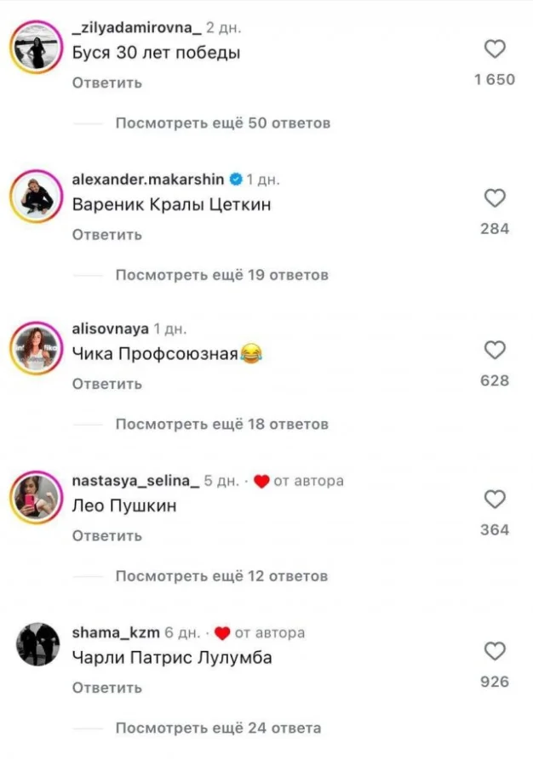
Task: Open alisovnaya's profile avatar
Action: tap(37, 348)
